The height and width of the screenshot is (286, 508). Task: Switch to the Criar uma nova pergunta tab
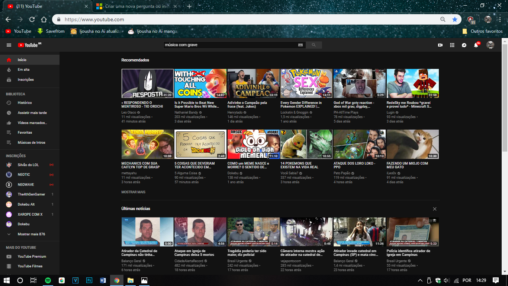click(x=136, y=6)
